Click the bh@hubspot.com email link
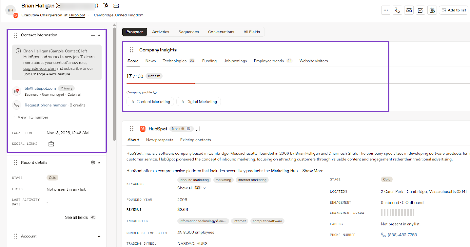The width and height of the screenshot is (470, 247). [40, 88]
